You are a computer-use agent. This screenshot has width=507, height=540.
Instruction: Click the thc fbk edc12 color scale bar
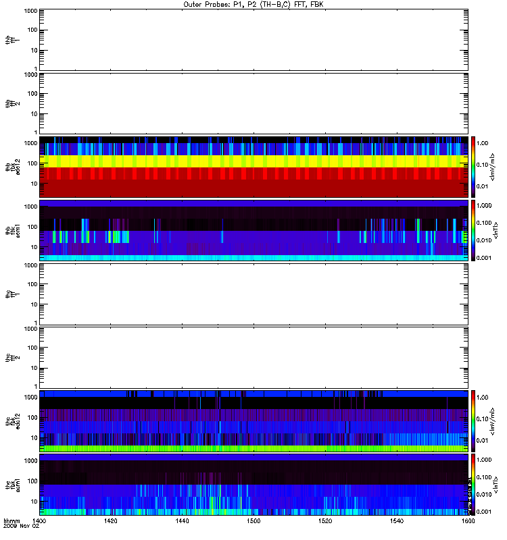473,421
